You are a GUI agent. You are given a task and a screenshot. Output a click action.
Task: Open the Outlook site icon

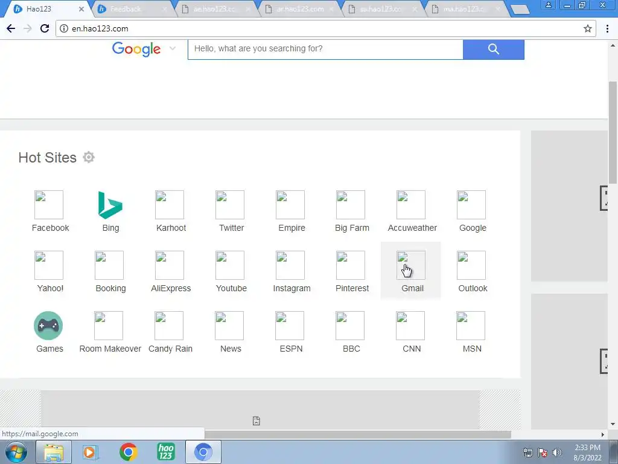click(x=471, y=265)
